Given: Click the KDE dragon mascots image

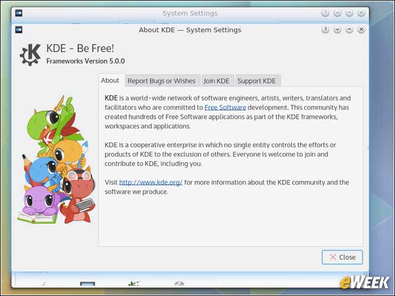Looking at the screenshot, I should click(57, 160).
